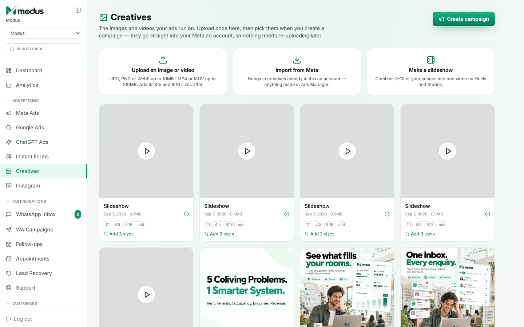Viewport: 524px width, 327px height.
Task: Open Support via its lifebuoy icon
Action: 9,288
